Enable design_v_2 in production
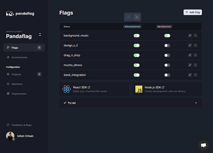The height and width of the screenshot is (153, 213). [x=167, y=45]
